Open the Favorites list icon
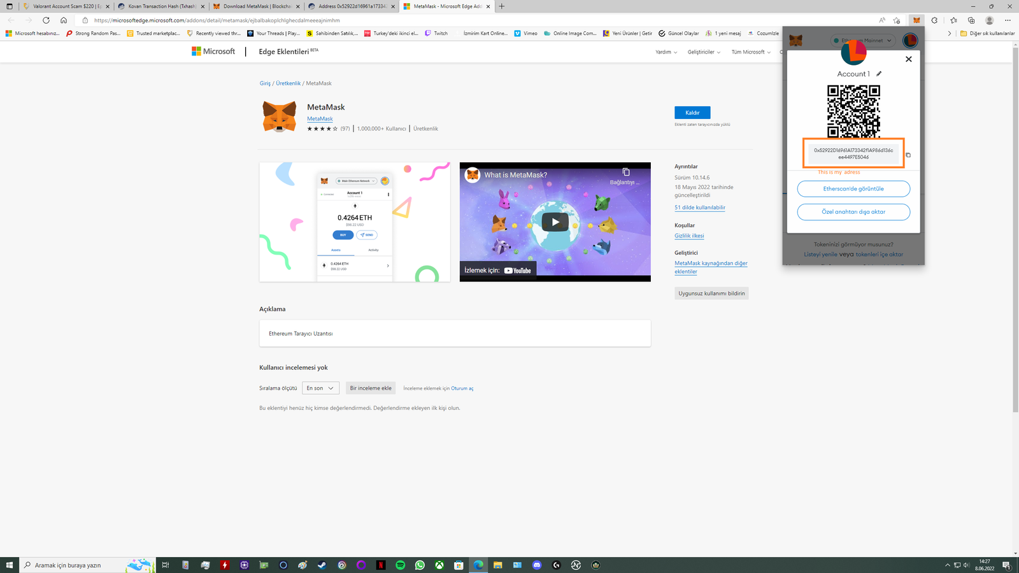This screenshot has width=1019, height=573. pyautogui.click(x=953, y=20)
